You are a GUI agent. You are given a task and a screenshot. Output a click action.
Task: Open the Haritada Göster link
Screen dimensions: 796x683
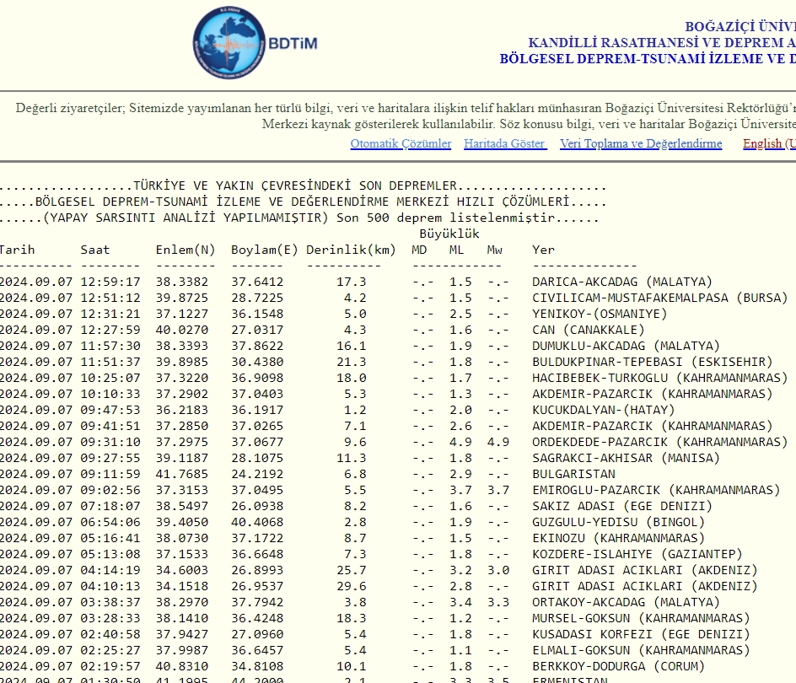(x=504, y=143)
